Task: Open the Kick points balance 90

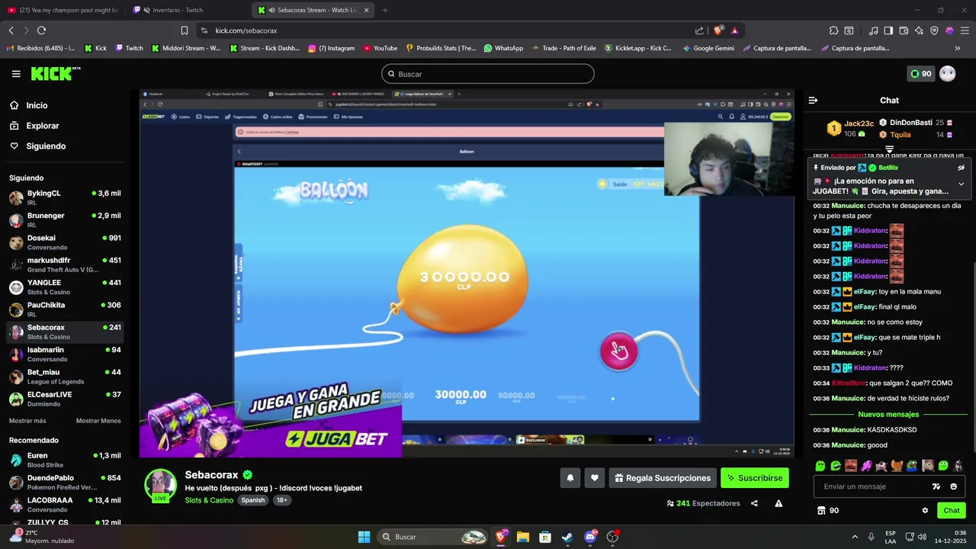Action: click(920, 74)
